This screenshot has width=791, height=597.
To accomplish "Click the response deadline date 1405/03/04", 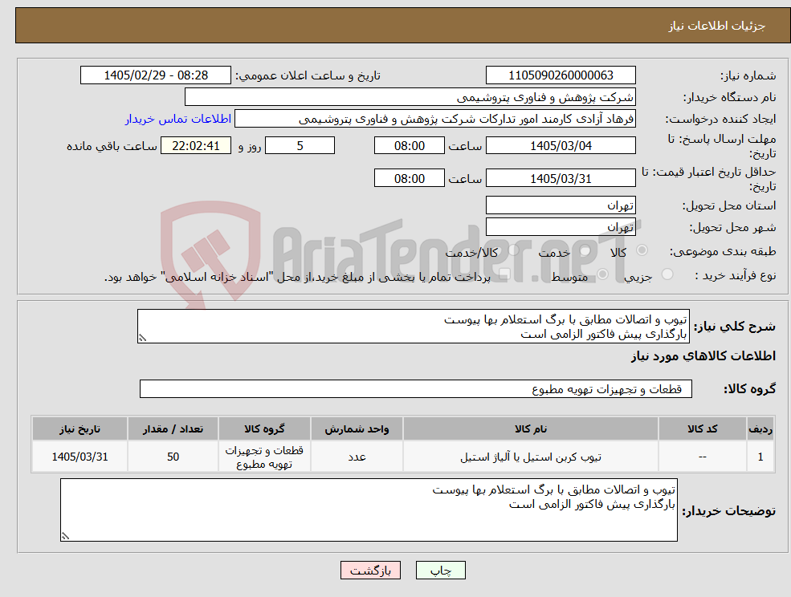I will point(561,146).
